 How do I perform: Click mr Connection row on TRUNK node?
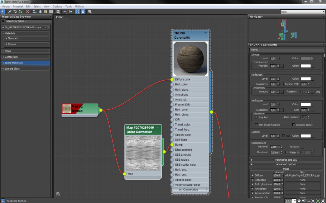coord(190,189)
